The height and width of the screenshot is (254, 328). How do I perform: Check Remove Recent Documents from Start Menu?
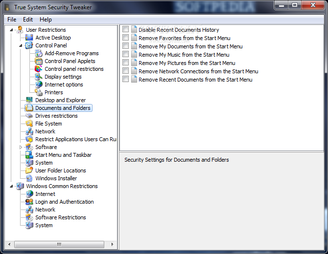[x=125, y=79]
